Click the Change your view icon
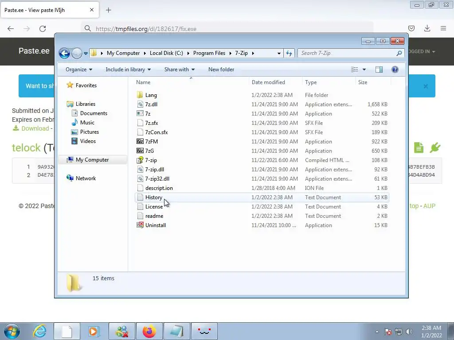Screen dimensions: 454x340 point(355,70)
